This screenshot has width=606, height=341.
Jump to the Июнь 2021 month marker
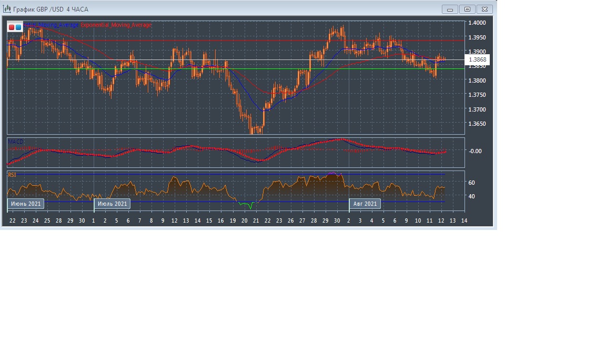[x=25, y=204]
